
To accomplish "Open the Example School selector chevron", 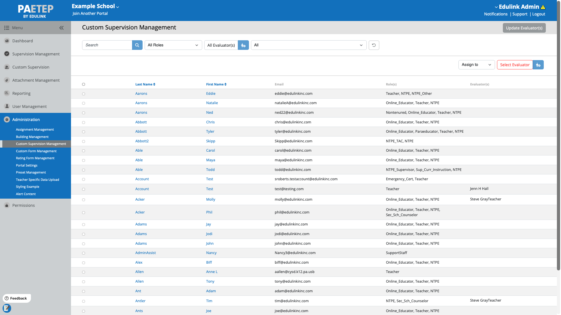I will point(117,7).
